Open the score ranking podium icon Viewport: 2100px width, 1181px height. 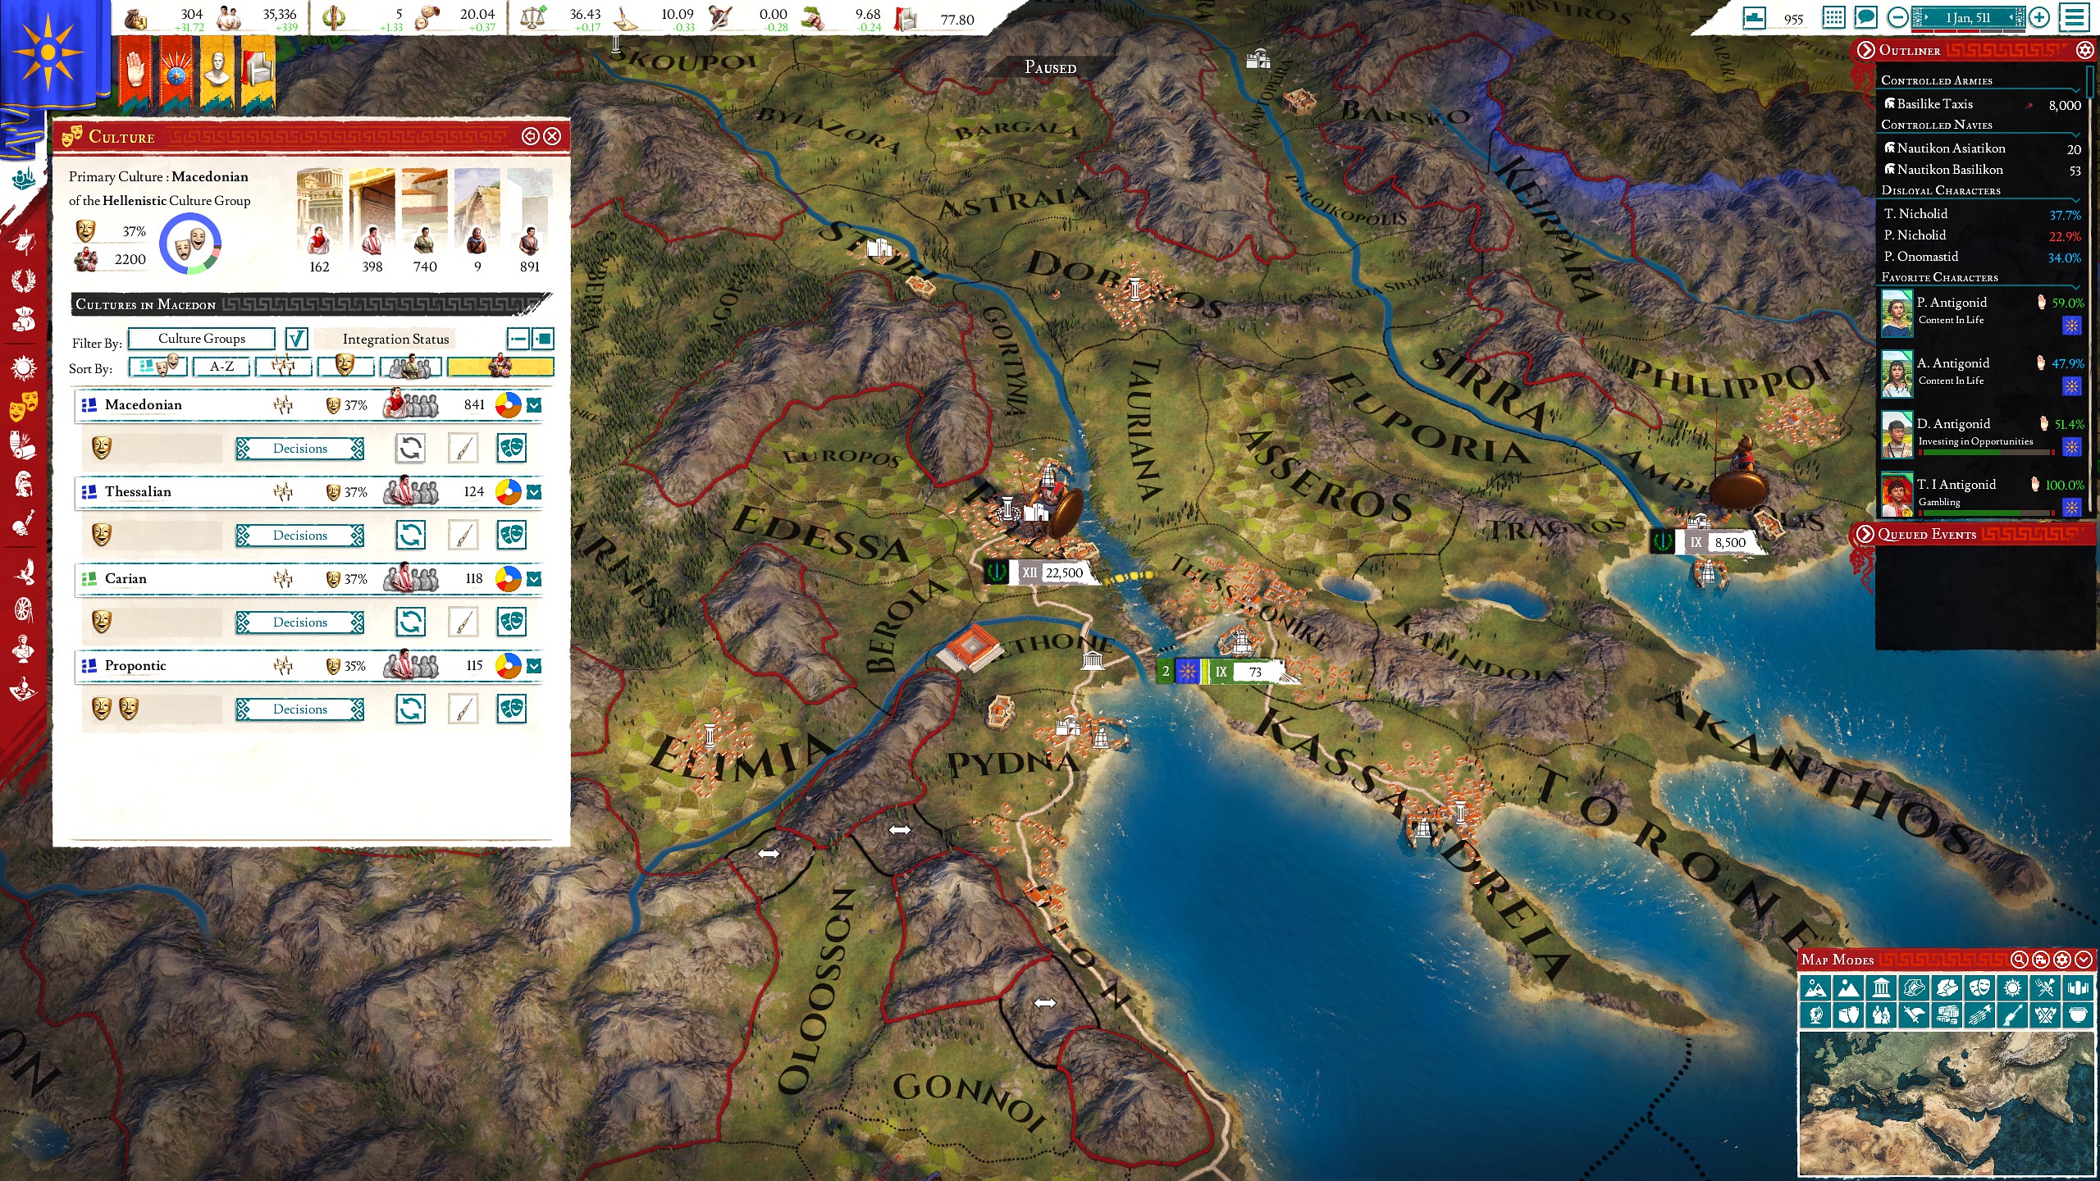click(x=1754, y=17)
